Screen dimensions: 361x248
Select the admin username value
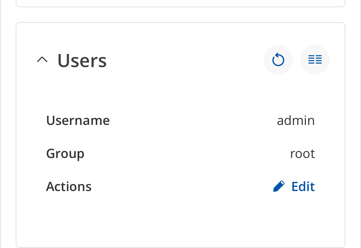[295, 120]
